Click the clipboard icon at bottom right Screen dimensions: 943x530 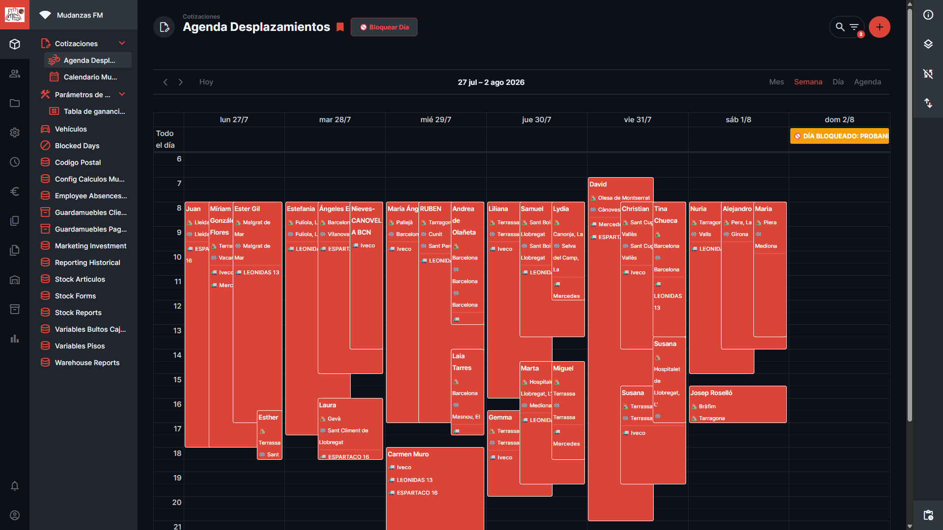click(x=928, y=515)
